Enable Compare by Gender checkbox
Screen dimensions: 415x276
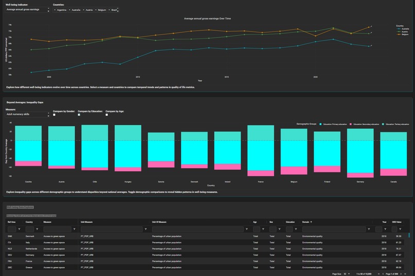click(54, 115)
